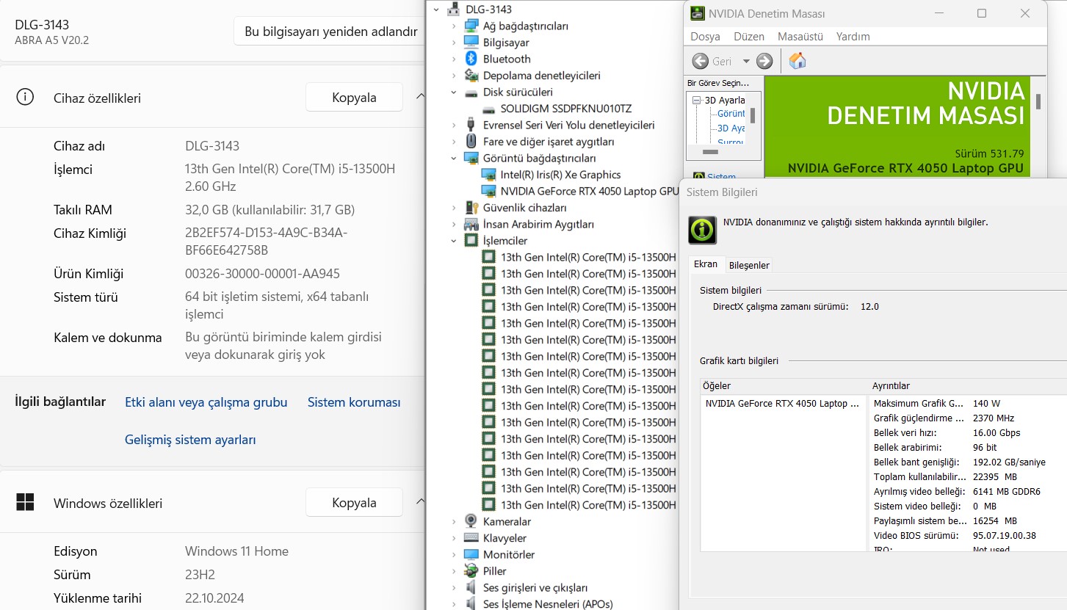
Task: Open the Düzen menu
Action: (x=749, y=36)
